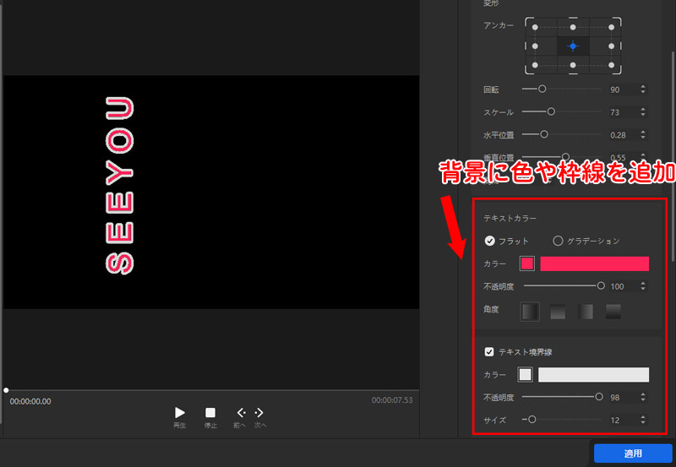Select the グラデーション radio option
676x467 pixels.
(x=558, y=241)
